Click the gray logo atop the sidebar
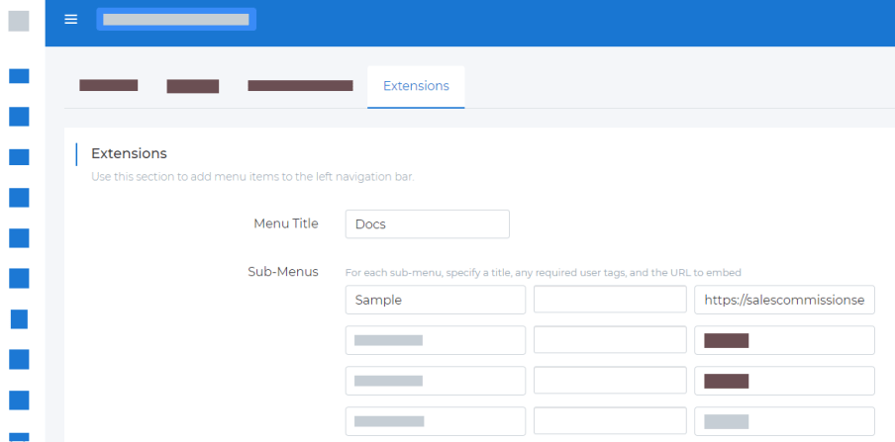The height and width of the screenshot is (442, 895). coord(19,21)
